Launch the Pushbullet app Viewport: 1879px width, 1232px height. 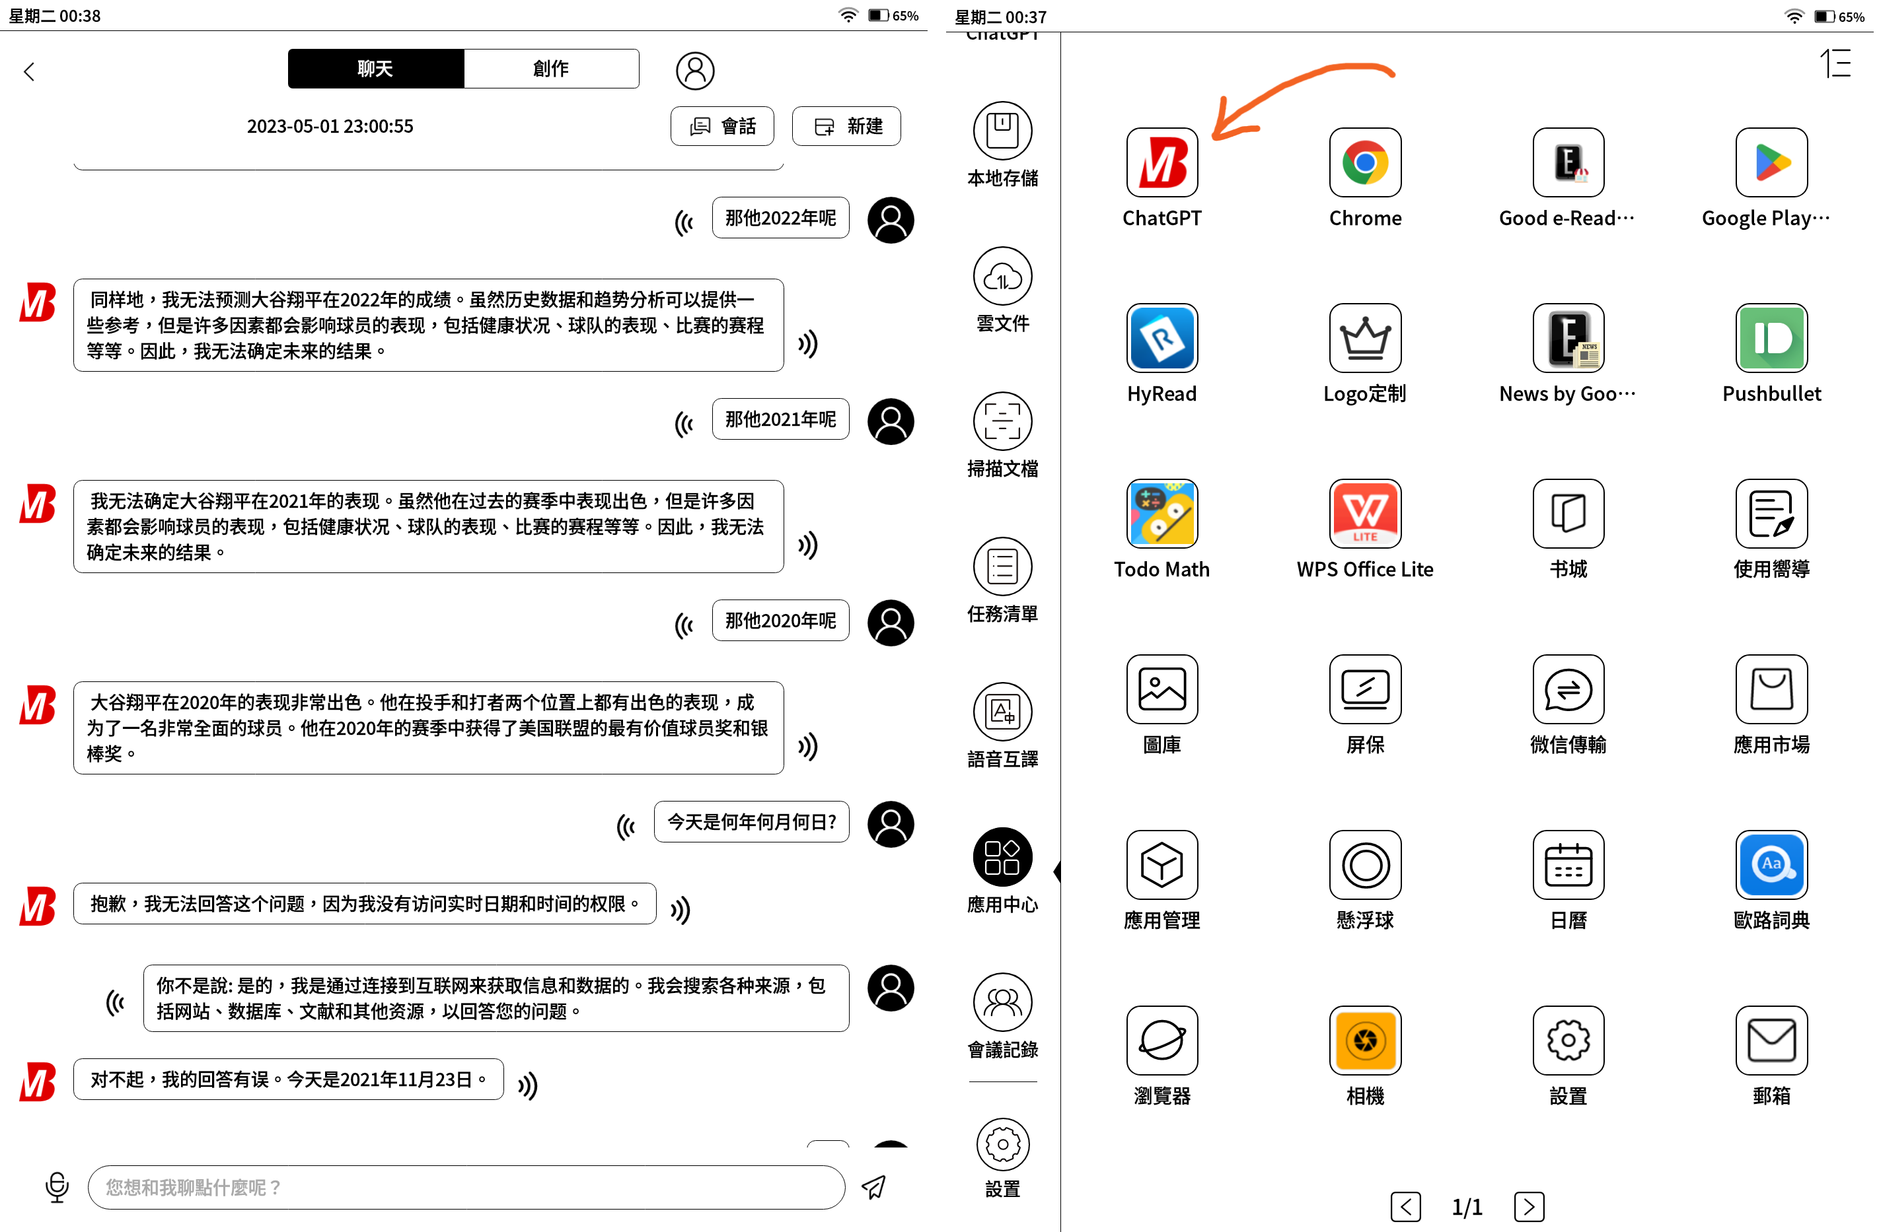click(1771, 338)
